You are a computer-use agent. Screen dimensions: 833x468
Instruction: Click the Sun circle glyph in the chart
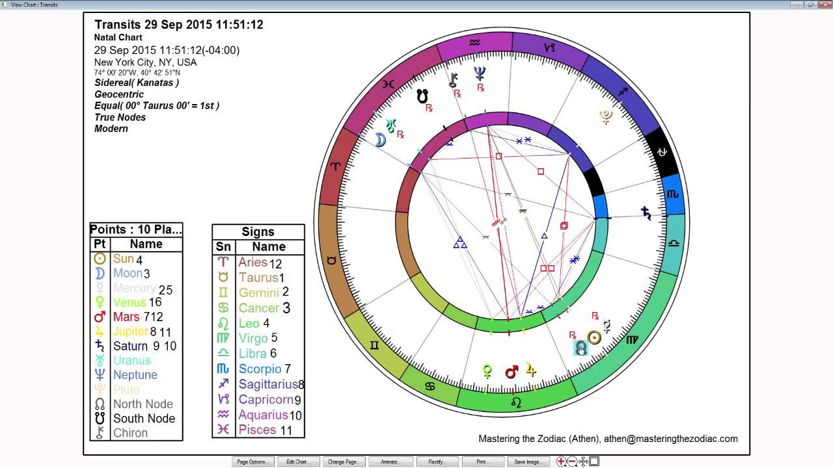pyautogui.click(x=594, y=337)
